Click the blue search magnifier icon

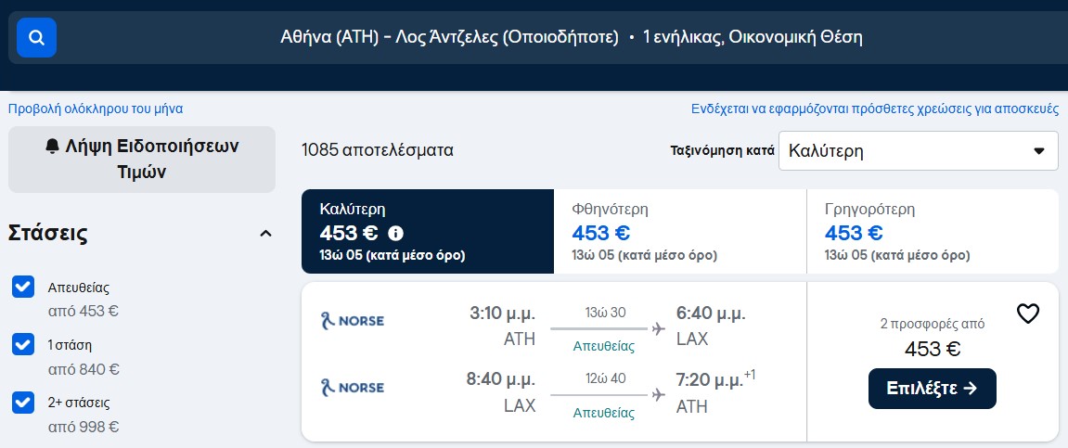pyautogui.click(x=37, y=37)
